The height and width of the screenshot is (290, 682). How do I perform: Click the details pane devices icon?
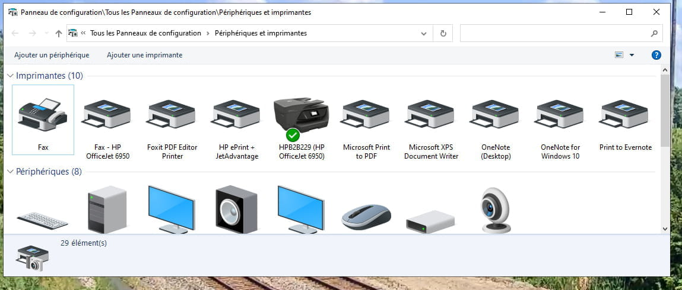(33, 258)
